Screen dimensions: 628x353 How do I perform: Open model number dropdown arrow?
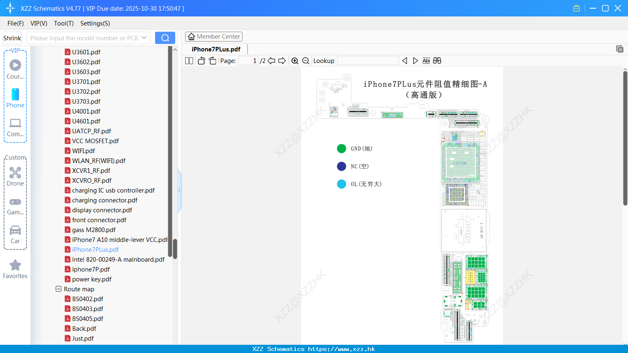(x=144, y=38)
